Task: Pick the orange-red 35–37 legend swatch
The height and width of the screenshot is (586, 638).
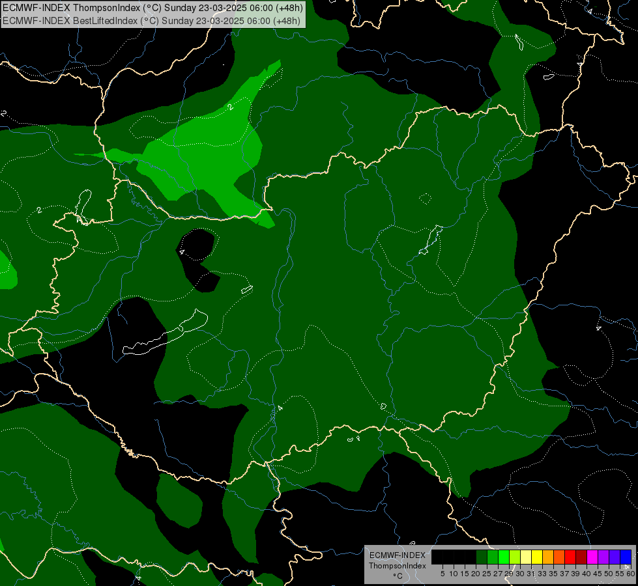Action: [559, 557]
